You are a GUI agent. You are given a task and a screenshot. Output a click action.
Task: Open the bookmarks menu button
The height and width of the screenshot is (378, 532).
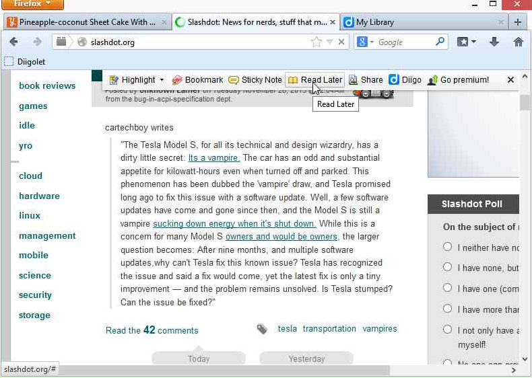pos(467,42)
